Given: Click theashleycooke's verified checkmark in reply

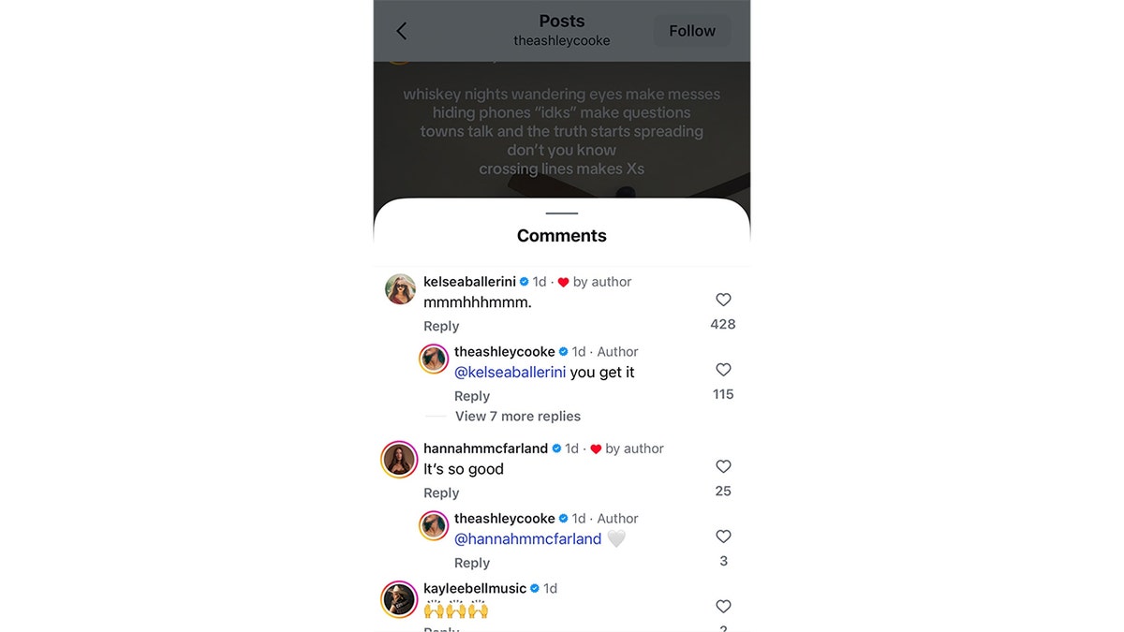Looking at the screenshot, I should coord(563,350).
